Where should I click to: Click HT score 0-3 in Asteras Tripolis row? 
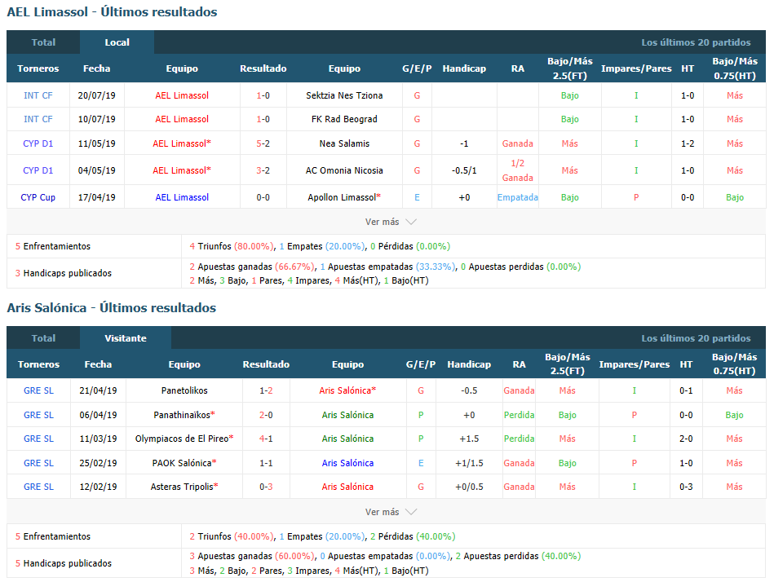tap(686, 487)
